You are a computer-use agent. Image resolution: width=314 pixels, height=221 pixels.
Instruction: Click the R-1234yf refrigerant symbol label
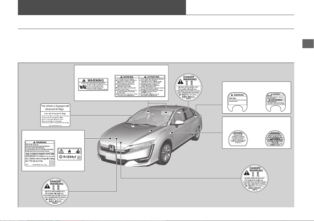70,154
